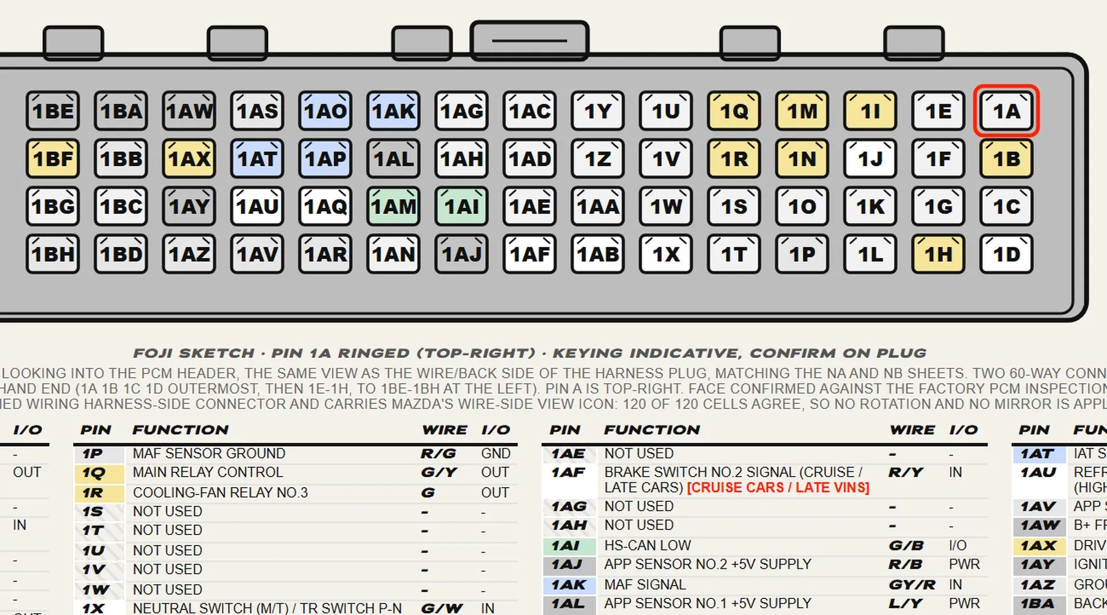Click 'APP SENSOR NO.1 +5V SUPPLY' text
This screenshot has height=615, width=1107.
[x=708, y=603]
